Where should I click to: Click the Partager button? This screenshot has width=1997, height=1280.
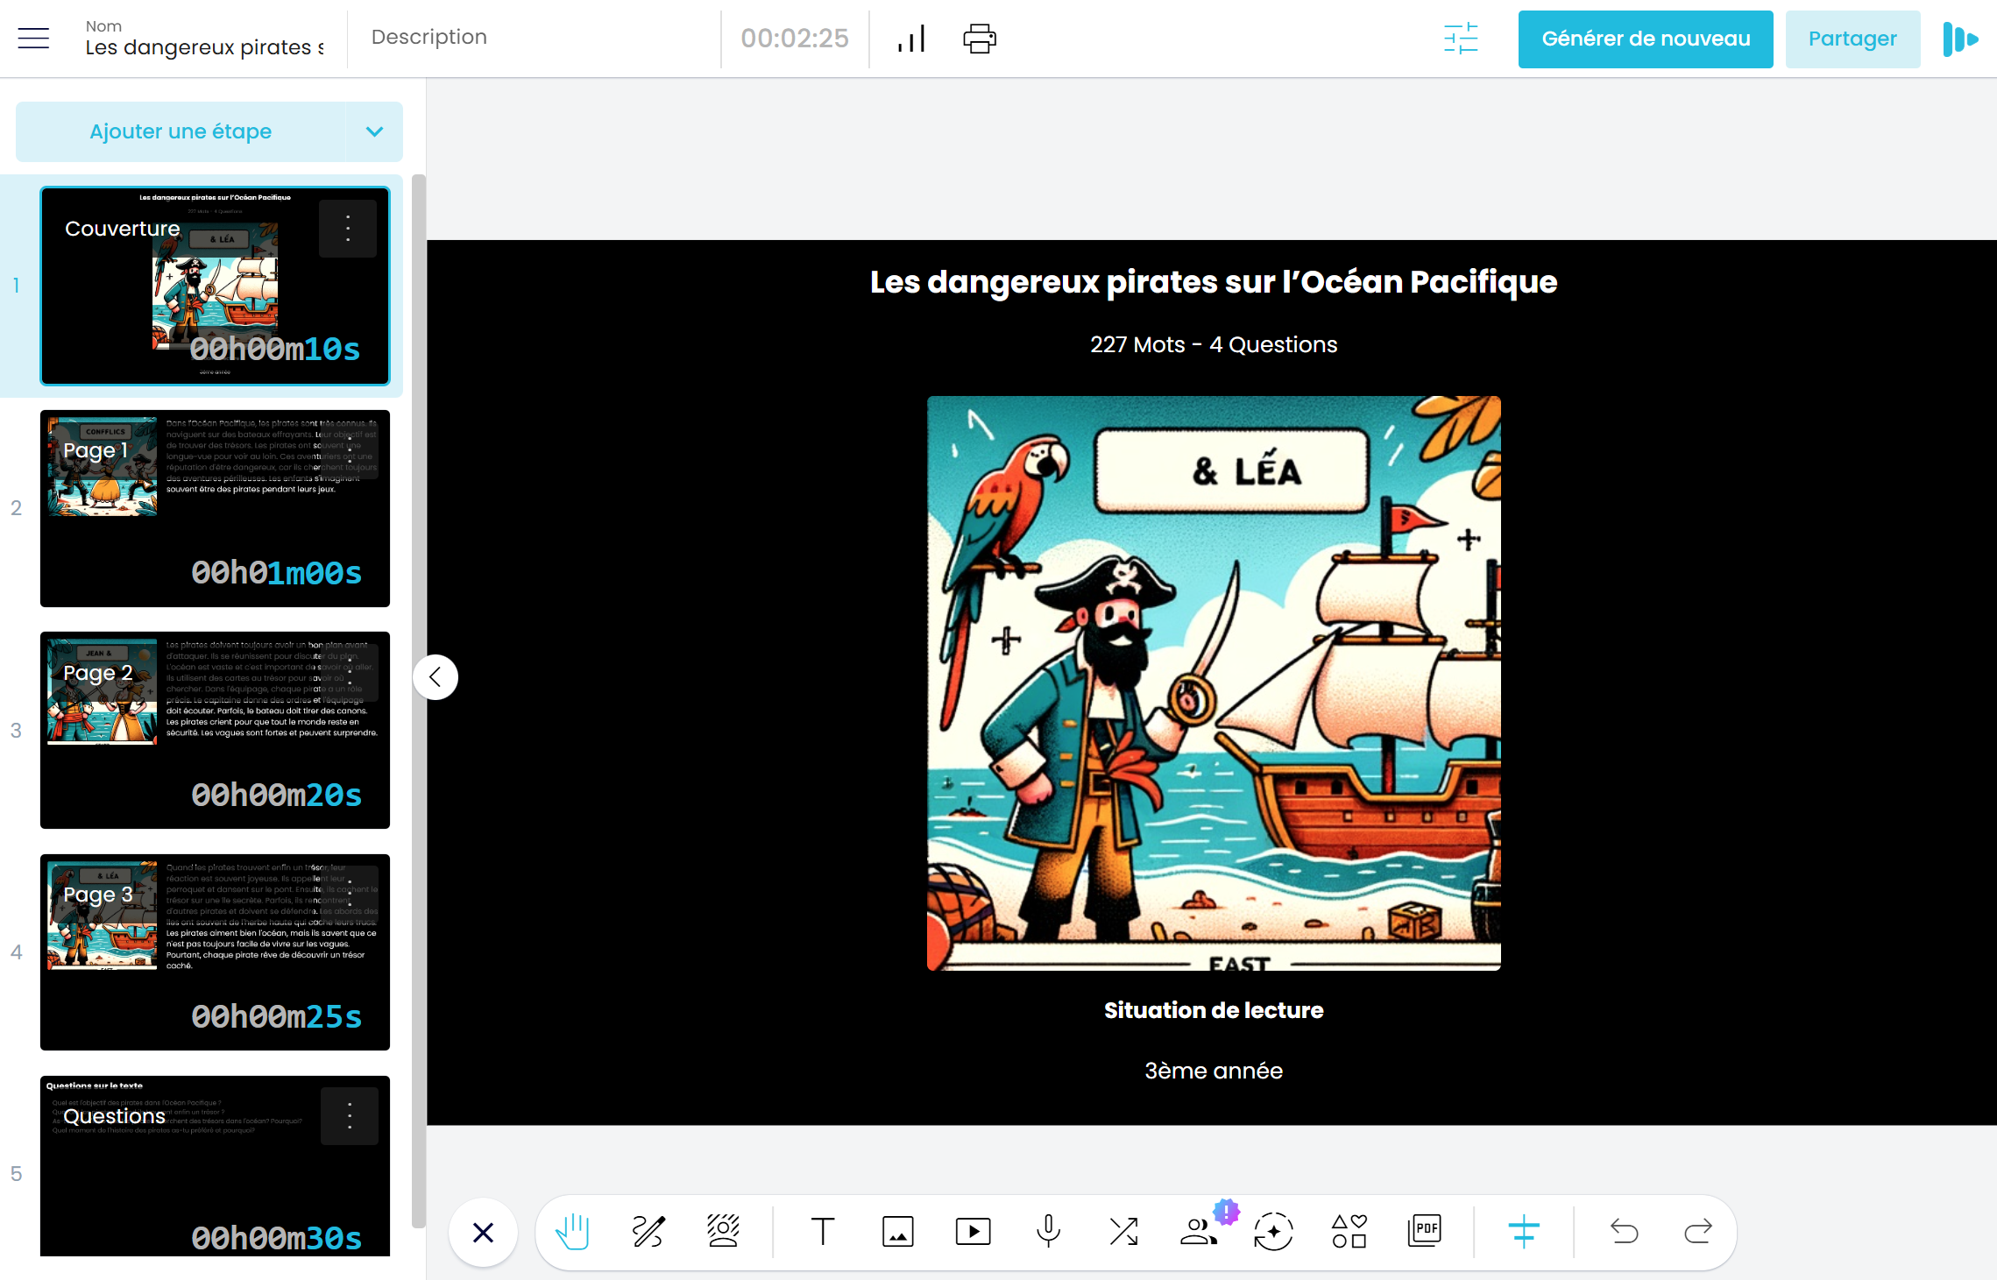click(1852, 39)
